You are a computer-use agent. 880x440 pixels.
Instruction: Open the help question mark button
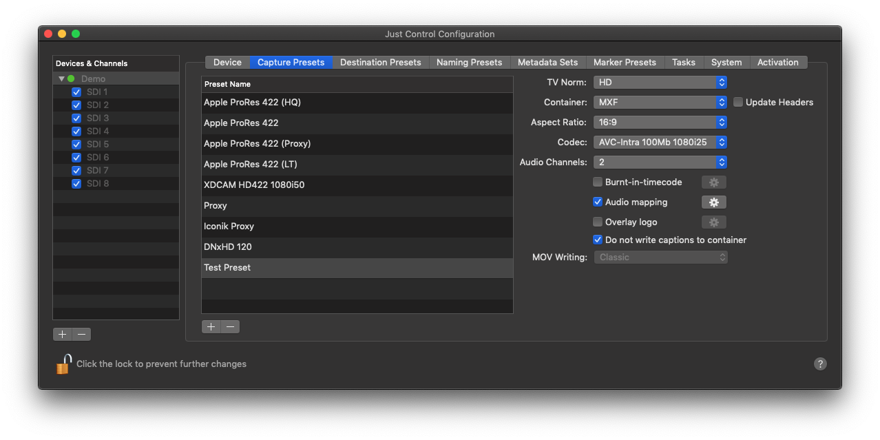pyautogui.click(x=820, y=364)
